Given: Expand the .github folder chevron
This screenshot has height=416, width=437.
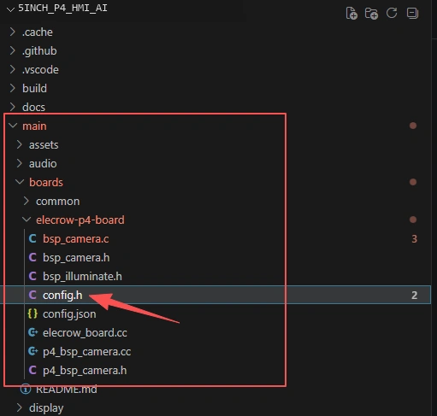Looking at the screenshot, I should 12,50.
